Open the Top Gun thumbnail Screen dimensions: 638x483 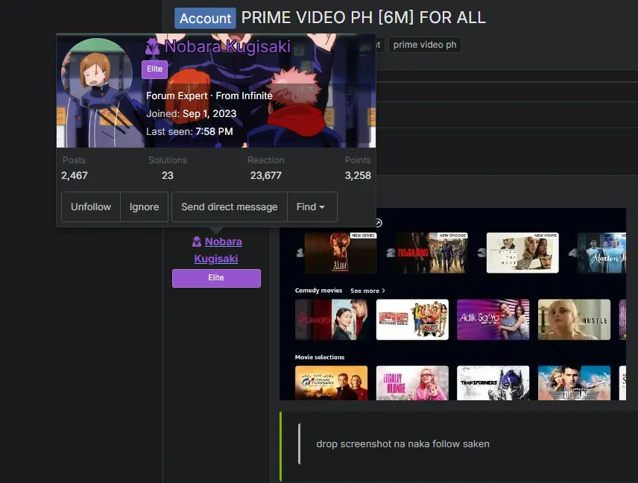click(x=574, y=383)
